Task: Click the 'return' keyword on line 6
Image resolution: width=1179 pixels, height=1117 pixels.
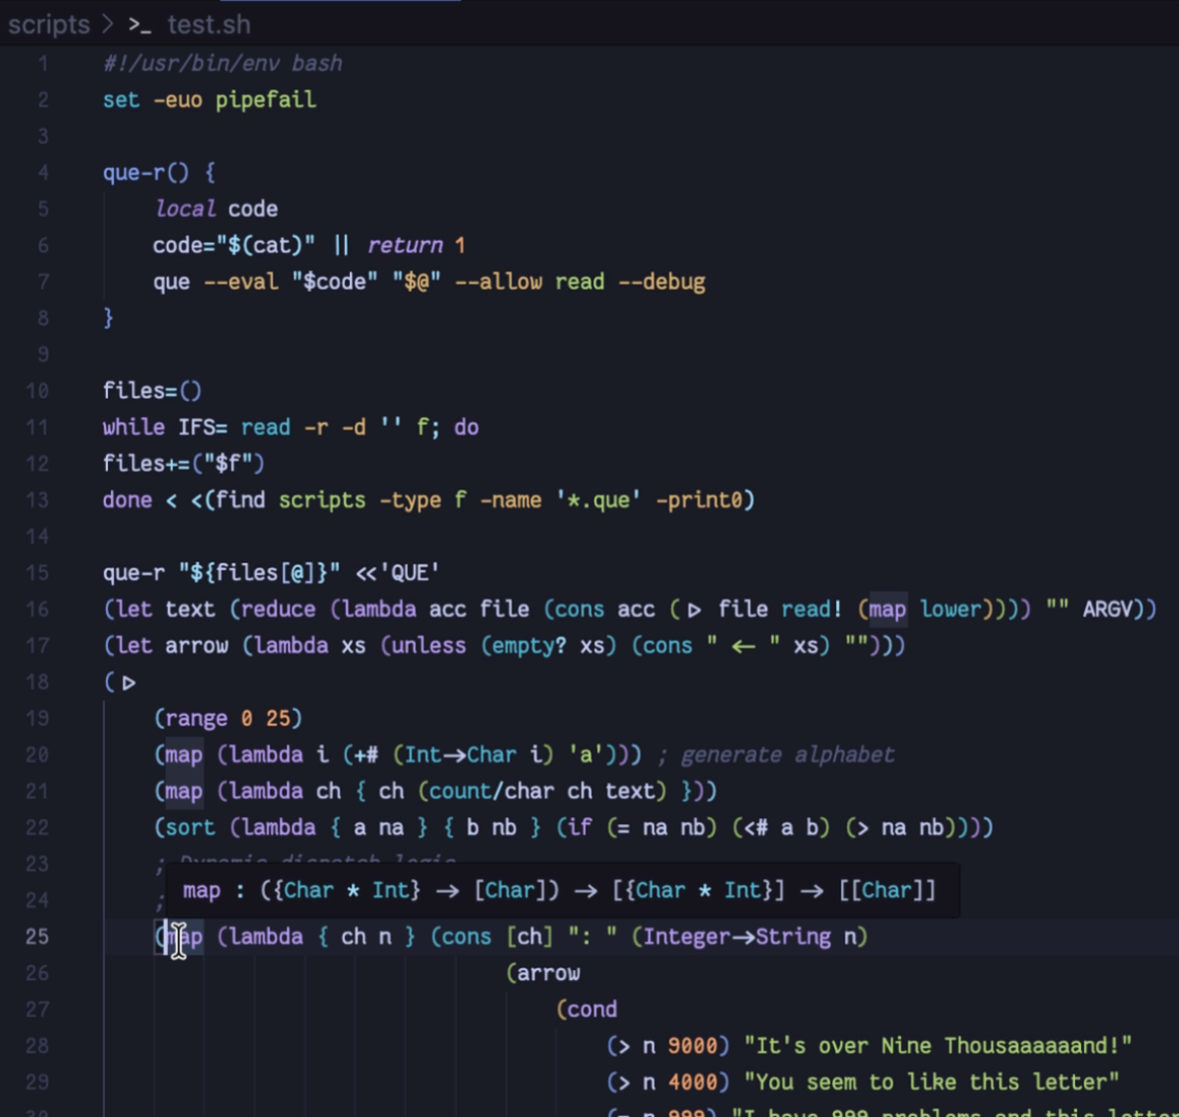Action: click(x=406, y=246)
